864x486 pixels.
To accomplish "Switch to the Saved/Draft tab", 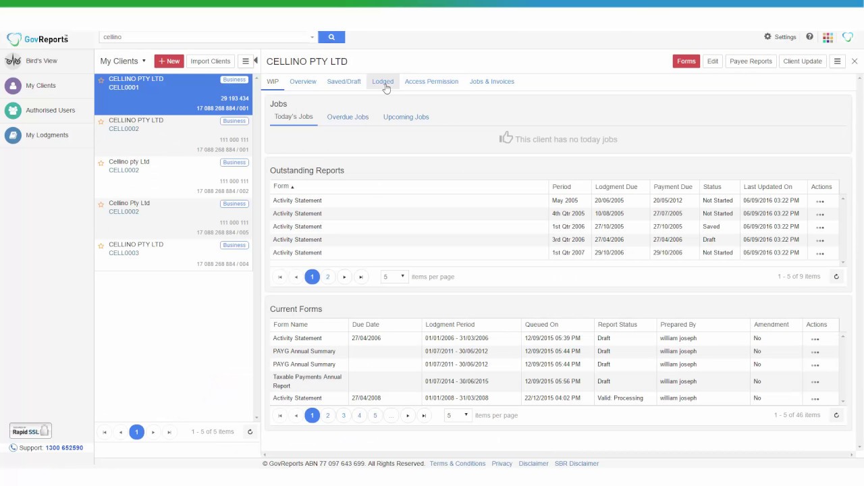I will [344, 82].
